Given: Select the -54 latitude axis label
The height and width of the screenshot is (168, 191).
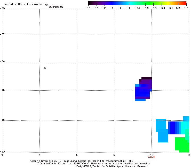Looking at the screenshot, I should pos(2,62).
